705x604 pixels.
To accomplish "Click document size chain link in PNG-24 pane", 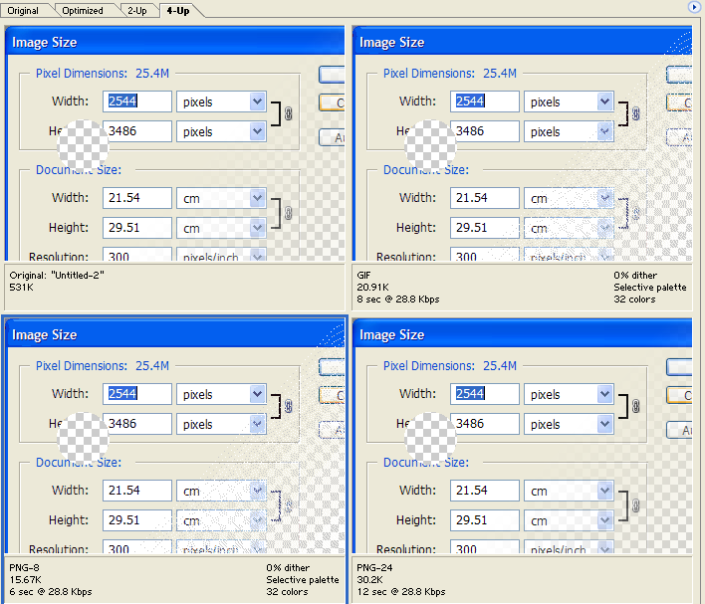I will tap(635, 505).
